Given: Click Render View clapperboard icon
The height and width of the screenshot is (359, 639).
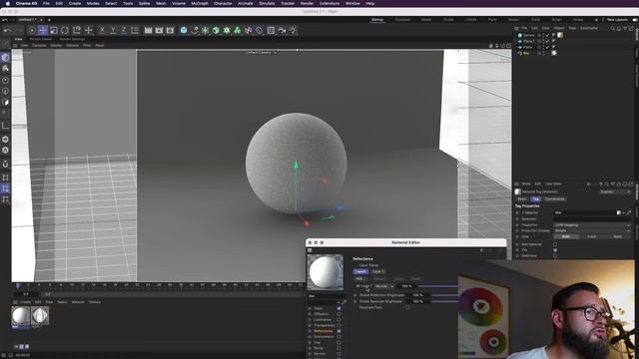Looking at the screenshot, I should click(149, 30).
